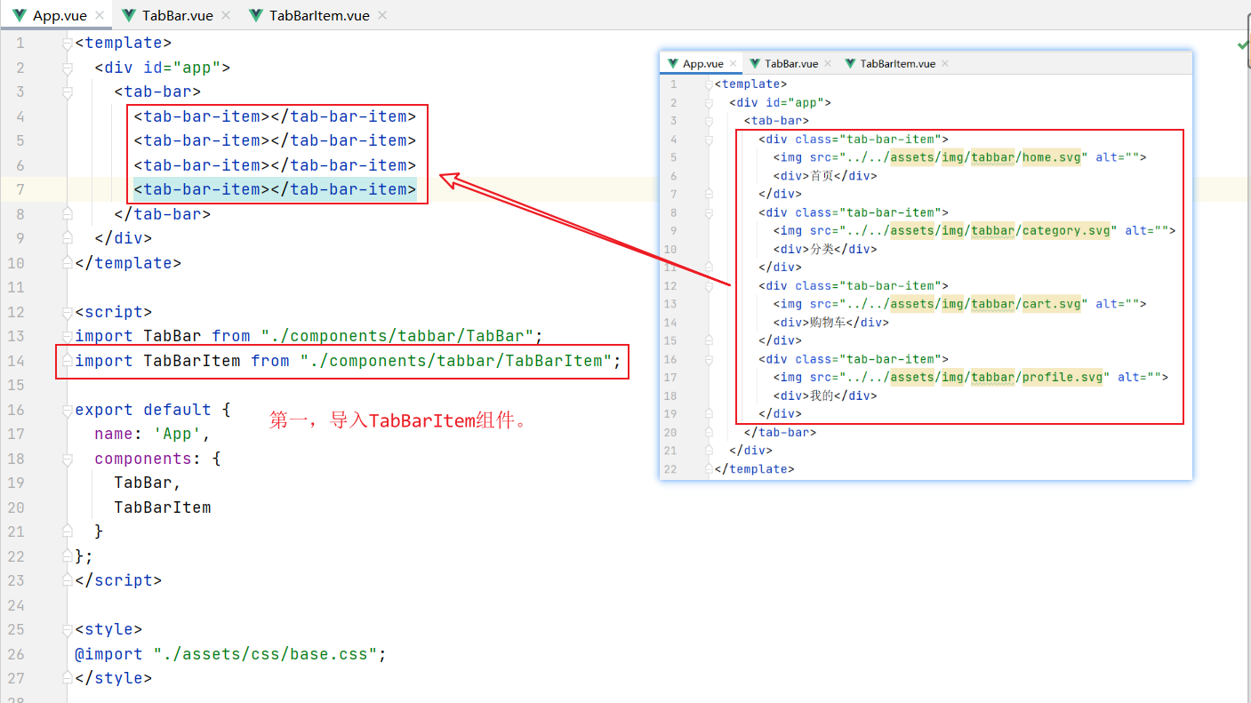This screenshot has width=1251, height=703.
Task: Collapse the export default block at line 16
Action: click(68, 410)
